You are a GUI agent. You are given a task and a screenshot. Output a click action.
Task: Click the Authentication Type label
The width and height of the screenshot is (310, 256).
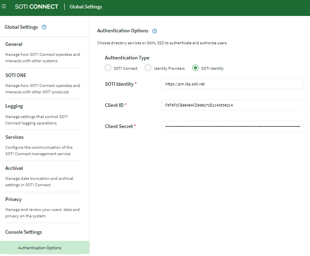[x=127, y=58]
